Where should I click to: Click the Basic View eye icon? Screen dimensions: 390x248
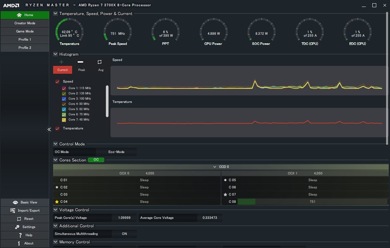pos(15,202)
